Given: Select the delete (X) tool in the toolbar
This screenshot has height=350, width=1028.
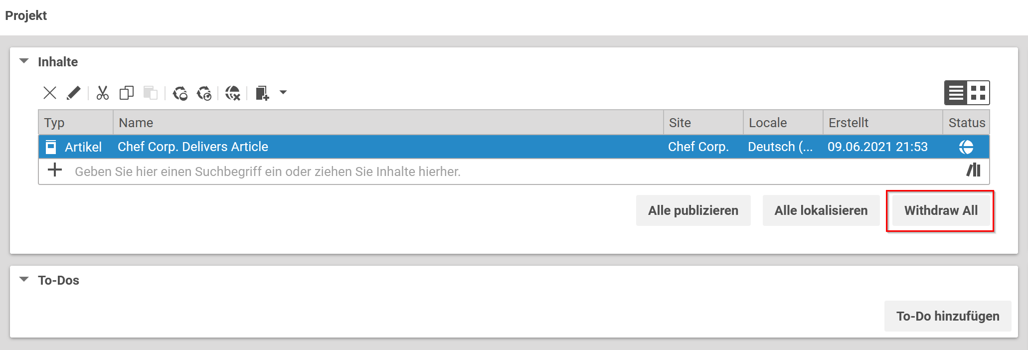Looking at the screenshot, I should pyautogui.click(x=49, y=93).
